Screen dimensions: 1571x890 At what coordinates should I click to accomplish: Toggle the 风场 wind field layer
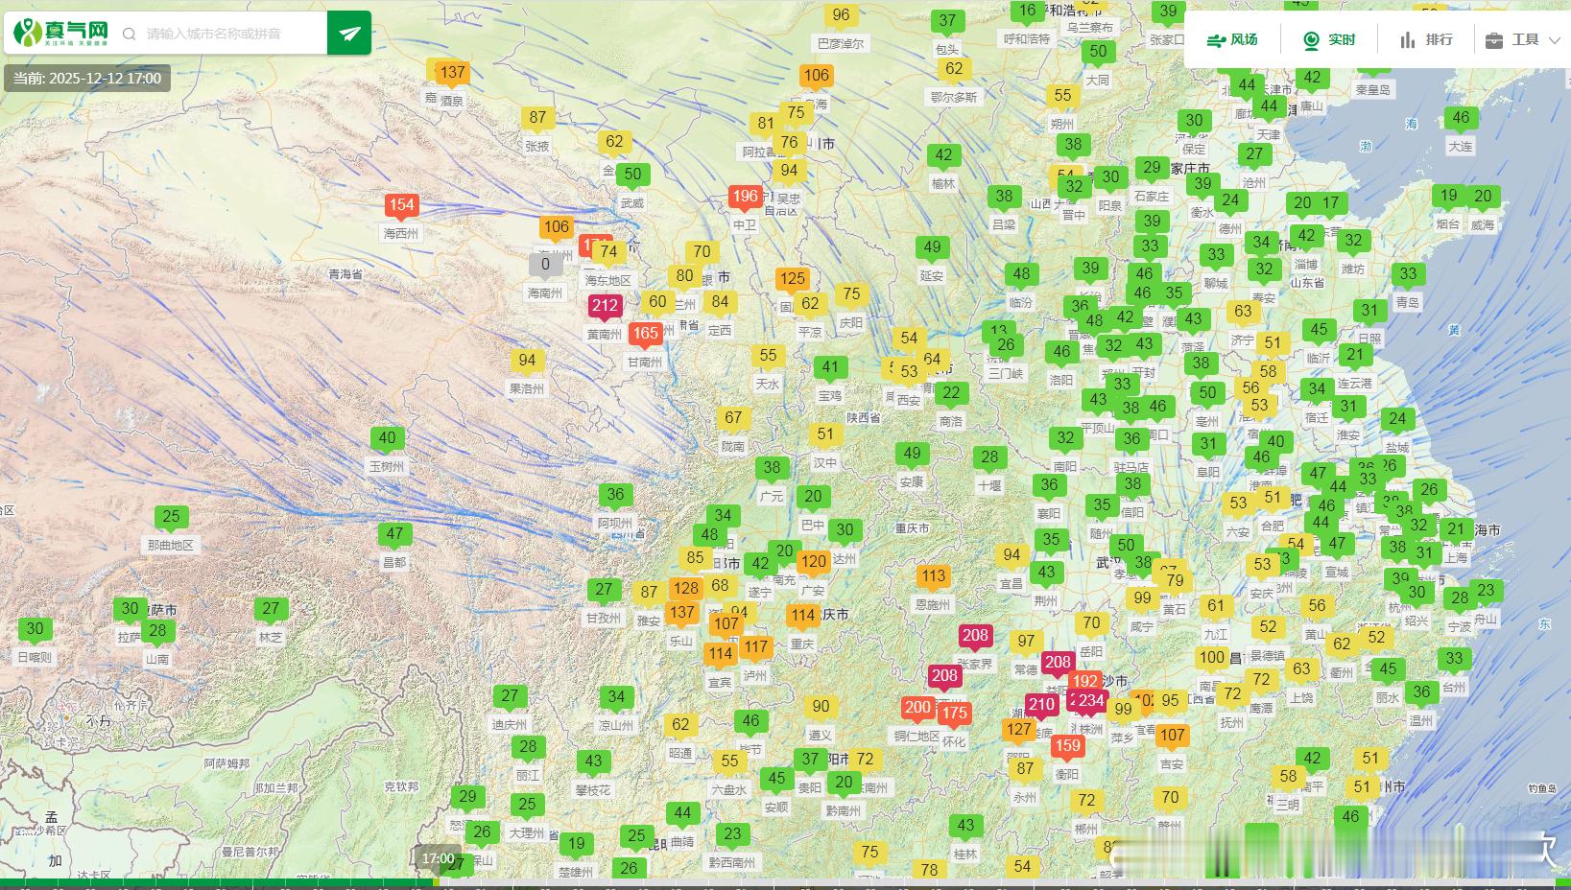coord(1232,39)
